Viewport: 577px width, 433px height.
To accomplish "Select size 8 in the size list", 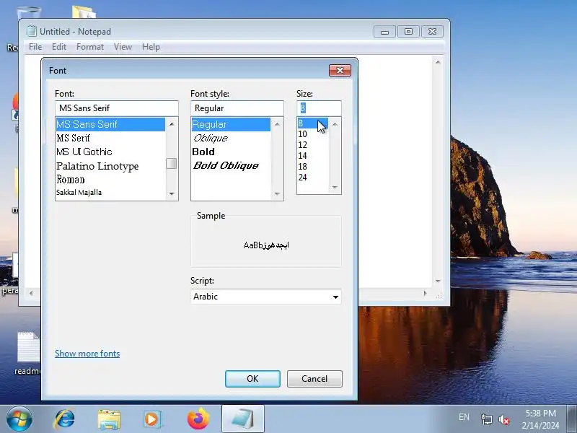I will click(313, 123).
